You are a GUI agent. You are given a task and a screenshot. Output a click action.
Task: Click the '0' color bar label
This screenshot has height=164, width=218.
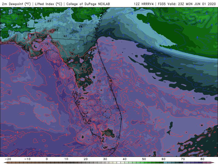point(47,159)
